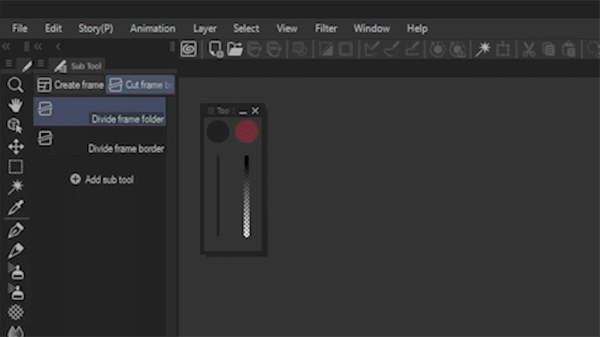Pick the red color swatch in floating Tool panel
This screenshot has width=600, height=337.
tap(246, 131)
